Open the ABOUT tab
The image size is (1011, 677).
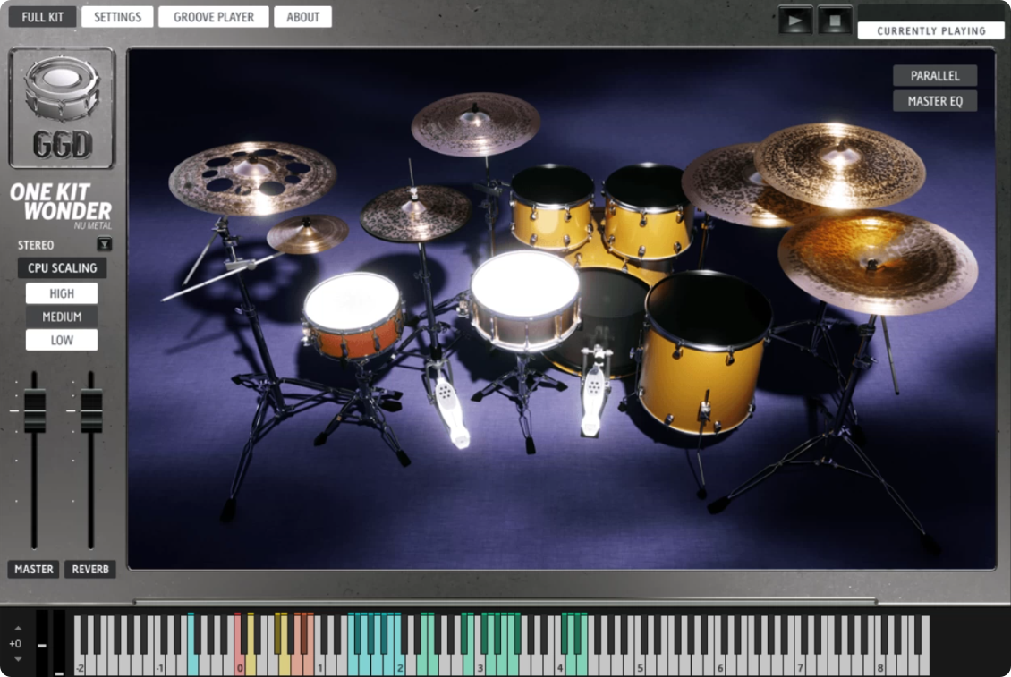(303, 17)
